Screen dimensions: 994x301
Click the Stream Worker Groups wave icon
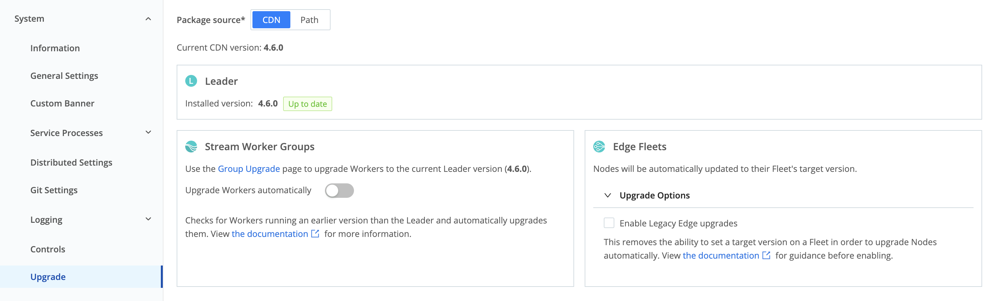click(x=191, y=147)
